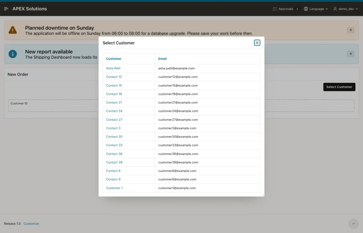This screenshot has height=233, width=363.
Task: Click email customer21@example.com
Action: (x=178, y=102)
